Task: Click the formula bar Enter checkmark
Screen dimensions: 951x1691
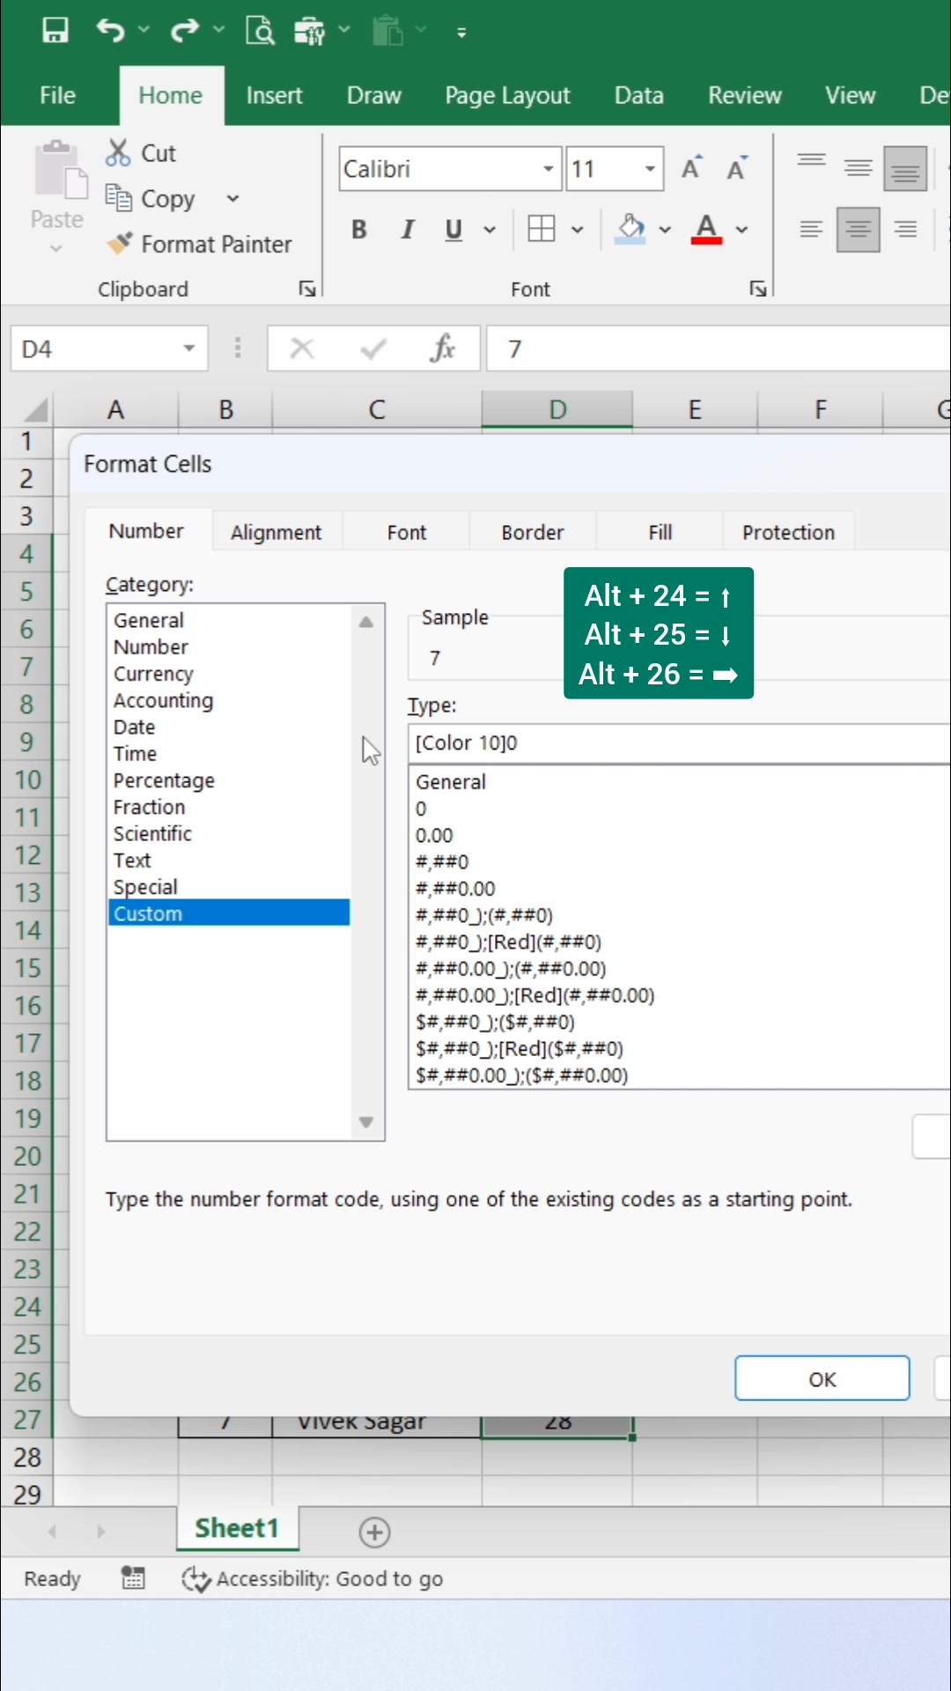Action: 373,349
